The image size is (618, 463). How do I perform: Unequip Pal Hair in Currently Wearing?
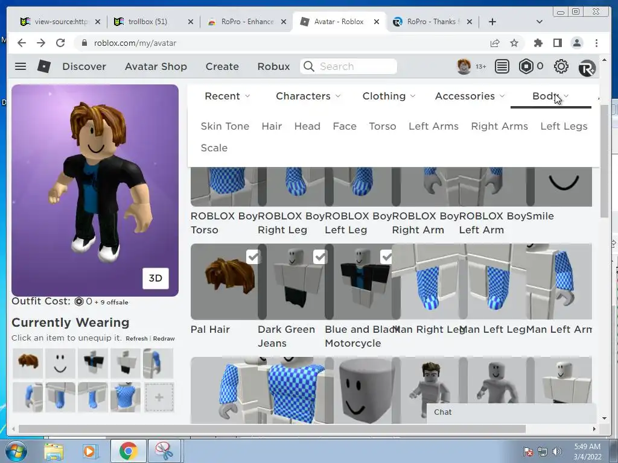click(x=28, y=363)
